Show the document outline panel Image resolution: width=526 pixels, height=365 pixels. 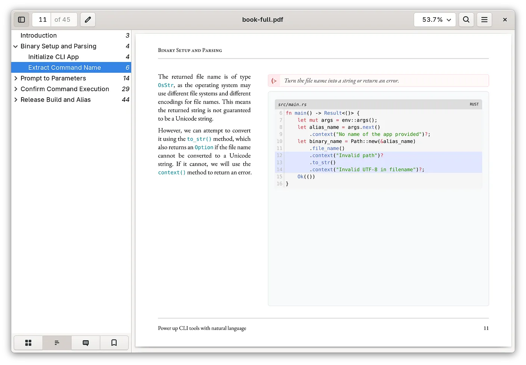pyautogui.click(x=57, y=342)
